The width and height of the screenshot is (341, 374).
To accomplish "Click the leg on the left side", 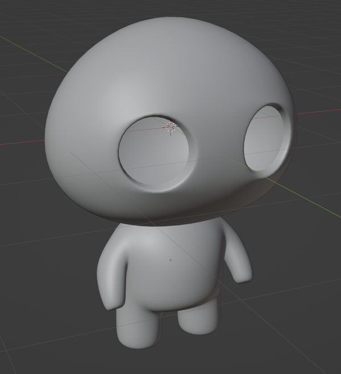I will pos(135,329).
